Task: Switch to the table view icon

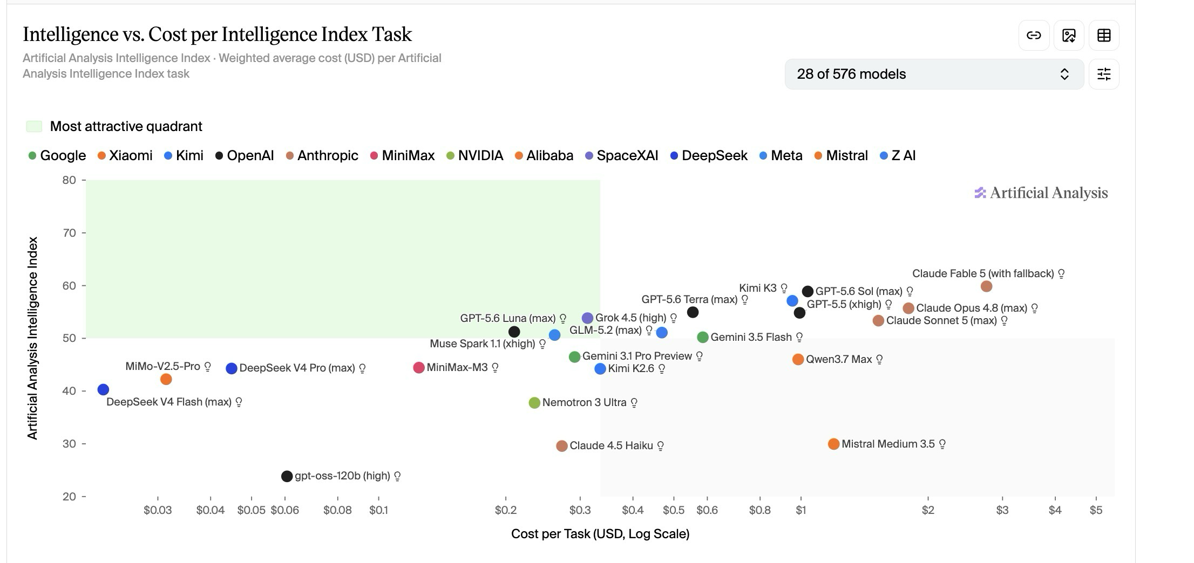Action: tap(1104, 36)
